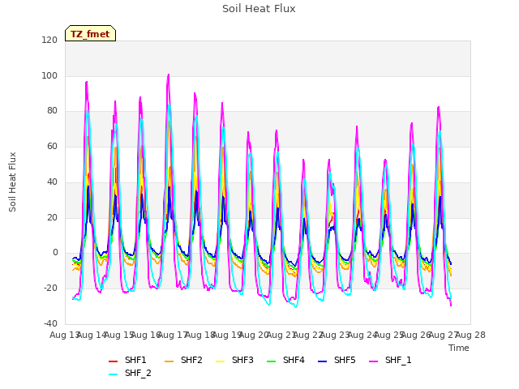Click the yellow SHF3 legend swatch
The height and width of the screenshot is (389, 519).
(220, 361)
